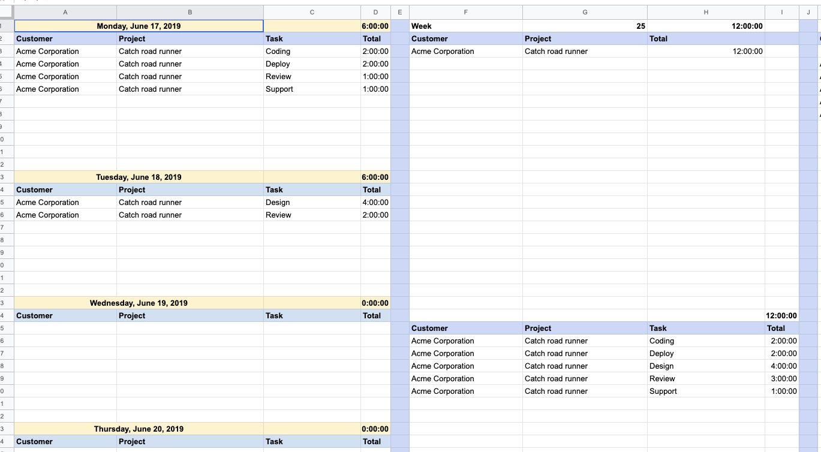This screenshot has height=452, width=821.
Task: Select 'Acme Corporation' in summary Support row
Action: coord(466,391)
